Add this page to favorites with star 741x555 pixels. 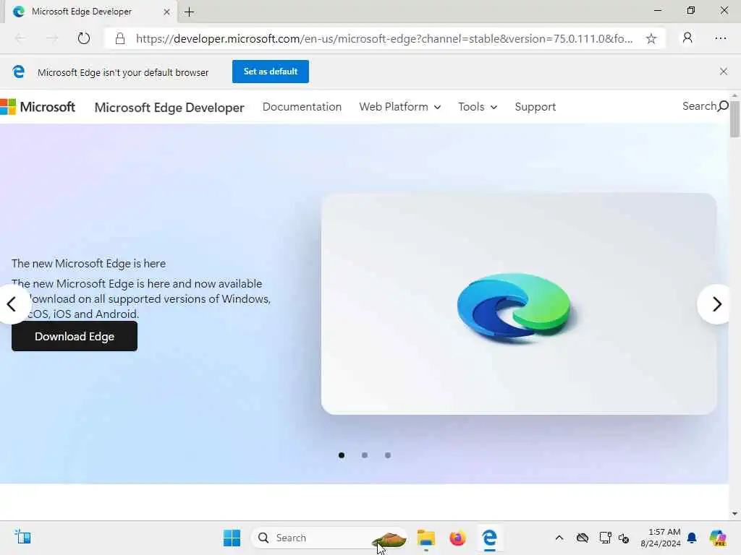651,39
